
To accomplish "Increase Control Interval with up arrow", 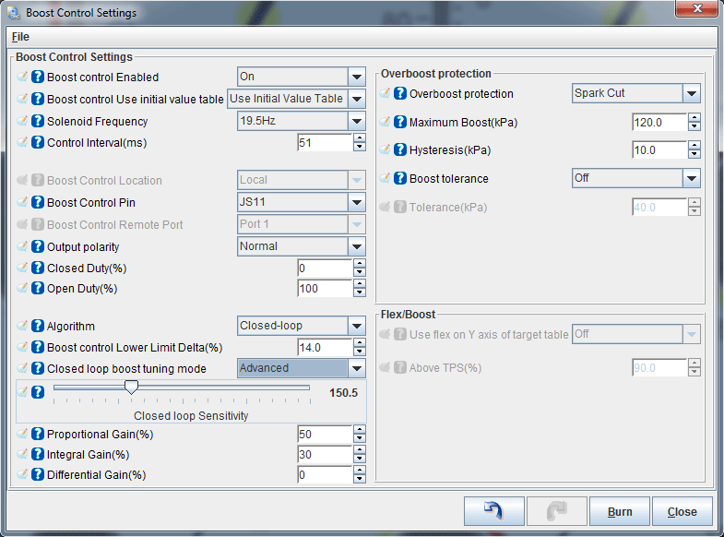I will click(x=360, y=138).
